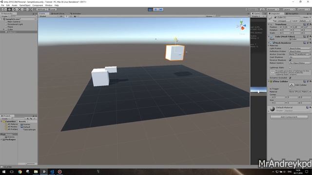The height and width of the screenshot is (175, 312).
Task: Open the Collab dropdown
Action: click(252, 10)
